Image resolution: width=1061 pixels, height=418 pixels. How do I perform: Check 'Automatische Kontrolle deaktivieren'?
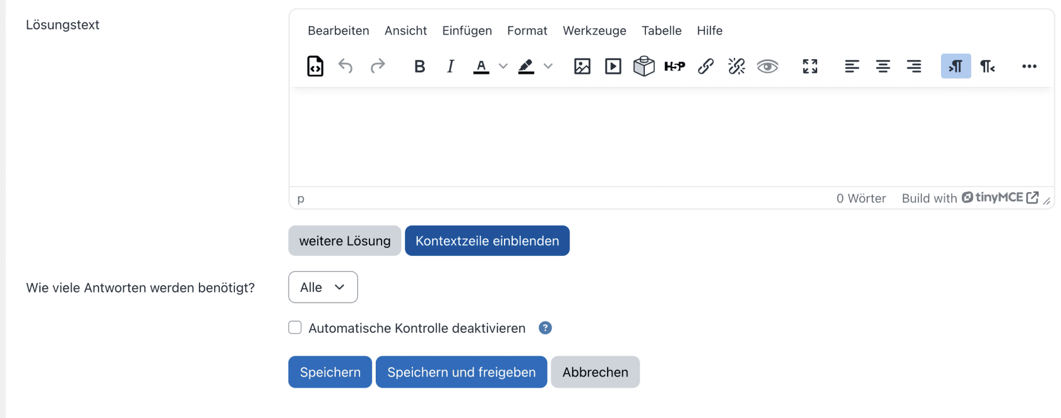click(x=295, y=328)
